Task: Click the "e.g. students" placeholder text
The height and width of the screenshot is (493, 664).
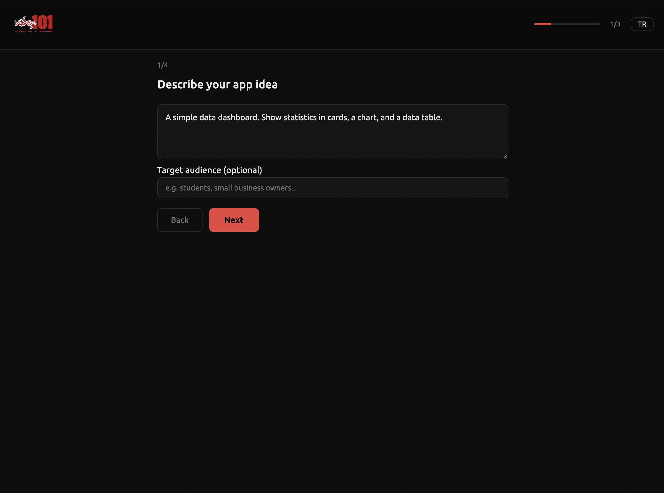Action: [x=188, y=188]
